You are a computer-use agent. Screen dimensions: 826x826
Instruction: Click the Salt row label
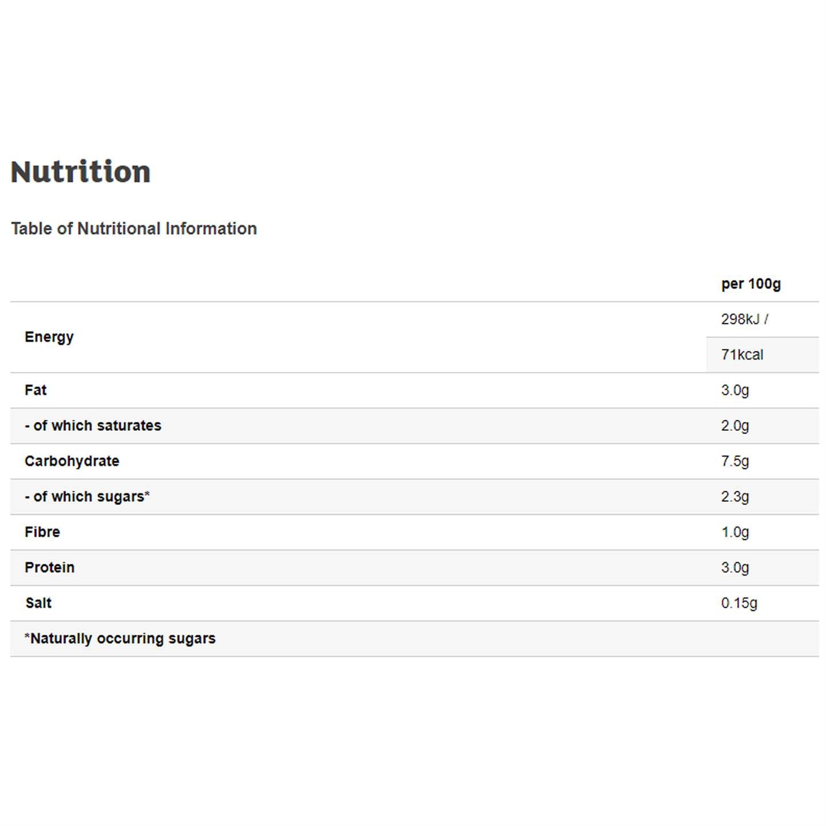click(x=39, y=603)
